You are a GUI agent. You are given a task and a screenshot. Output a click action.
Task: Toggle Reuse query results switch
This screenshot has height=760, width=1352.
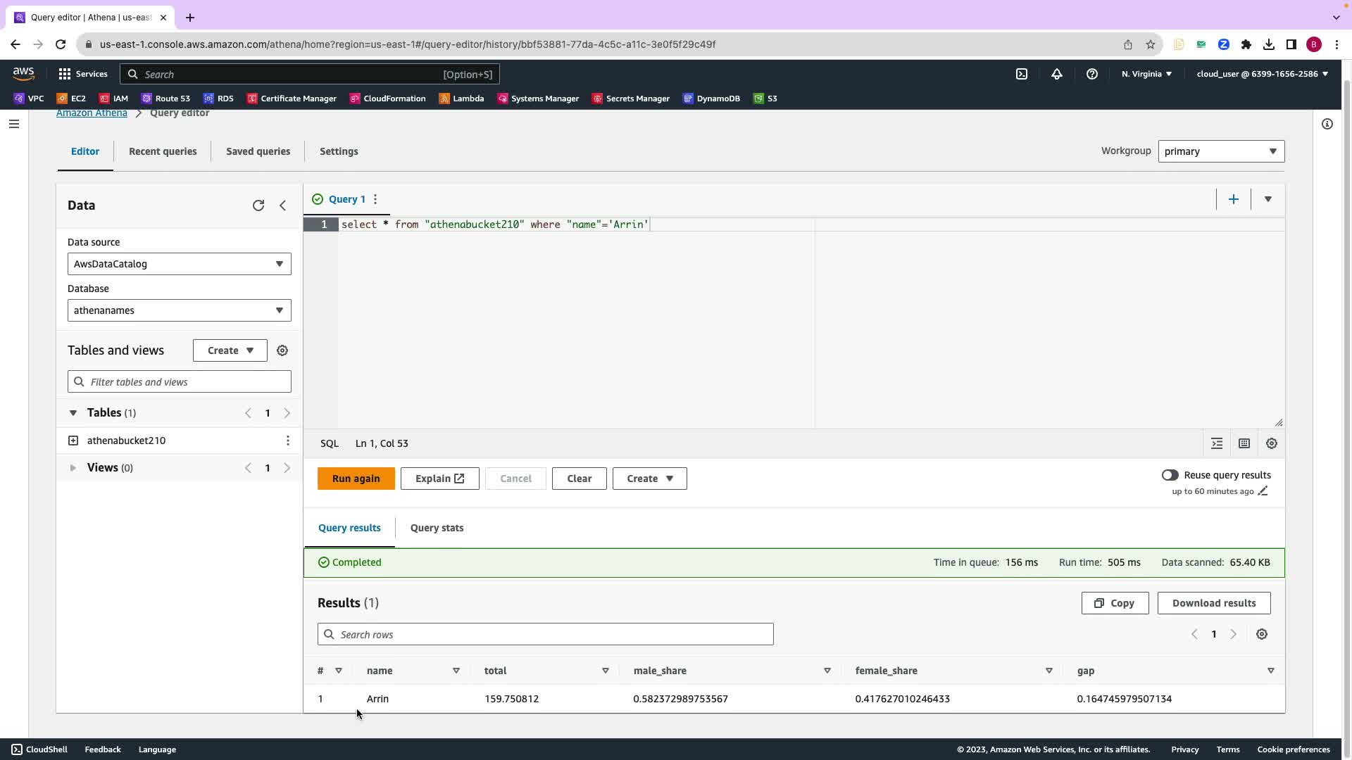(x=1170, y=475)
